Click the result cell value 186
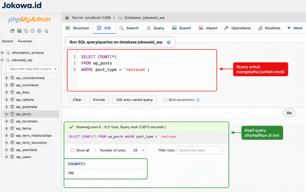Image resolution: width=306 pixels, height=192 pixels. (71, 173)
